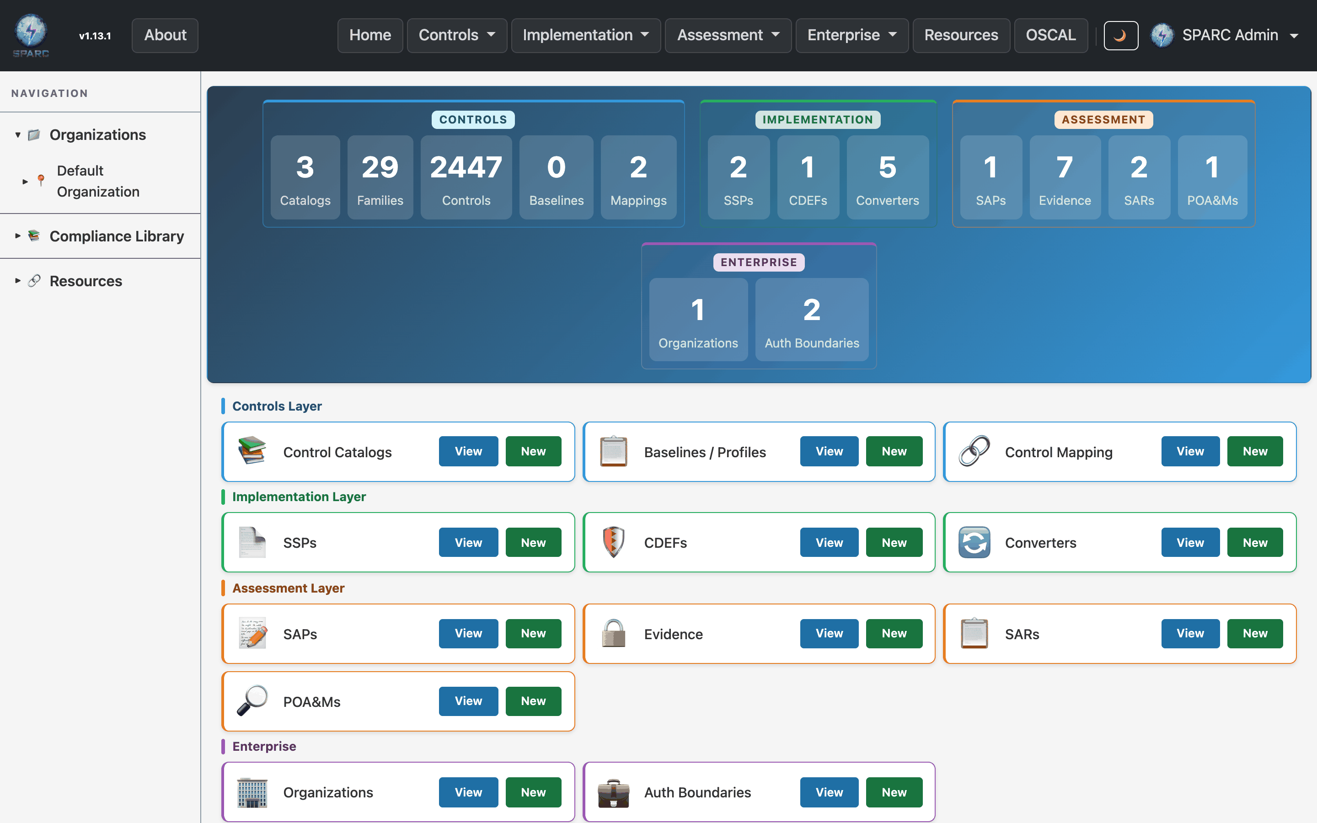Expand the sidebar Resources tree node

pyautogui.click(x=18, y=281)
